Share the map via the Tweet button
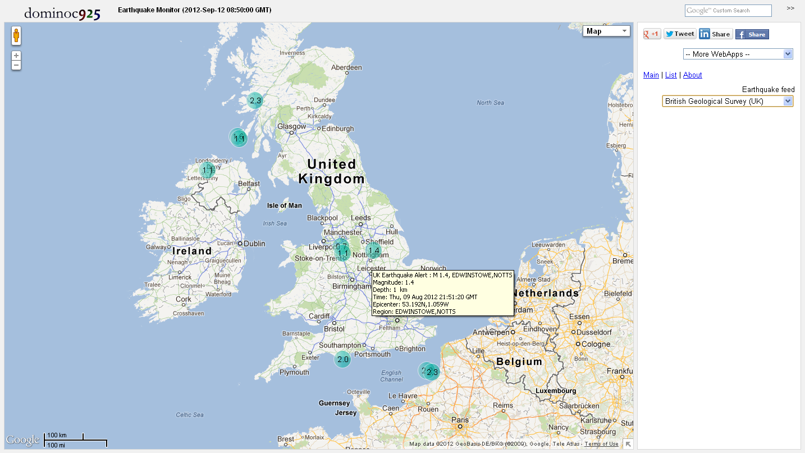The height and width of the screenshot is (453, 805). click(679, 34)
